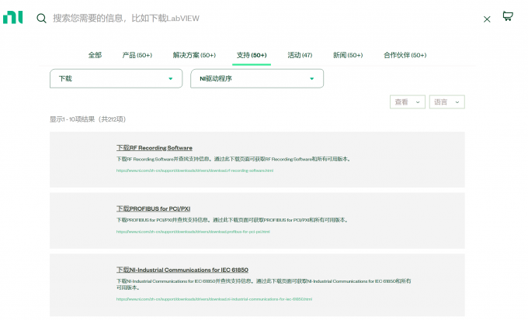Close the search bar with X
This screenshot has height=320, width=528.
pyautogui.click(x=487, y=19)
